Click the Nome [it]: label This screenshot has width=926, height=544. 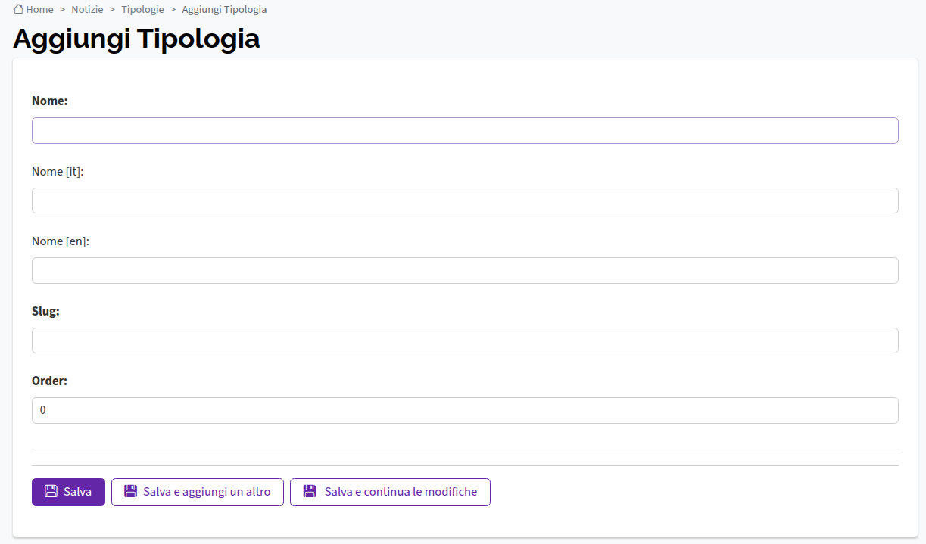[x=58, y=172]
